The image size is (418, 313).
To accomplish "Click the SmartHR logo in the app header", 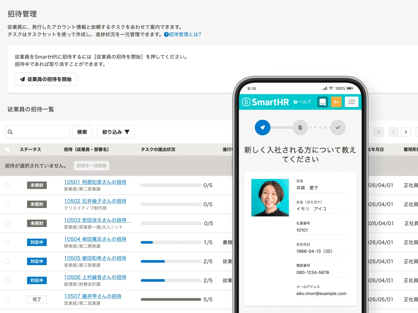I will 265,102.
